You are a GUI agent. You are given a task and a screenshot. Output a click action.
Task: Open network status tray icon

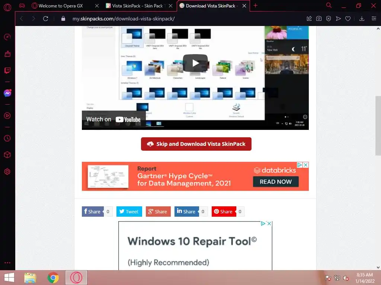(337, 278)
